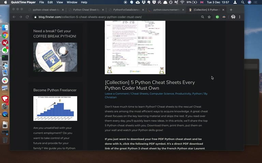Screen dimensions: 262x163
Task: Click the Coffee Break Python book image
Action: point(55,57)
